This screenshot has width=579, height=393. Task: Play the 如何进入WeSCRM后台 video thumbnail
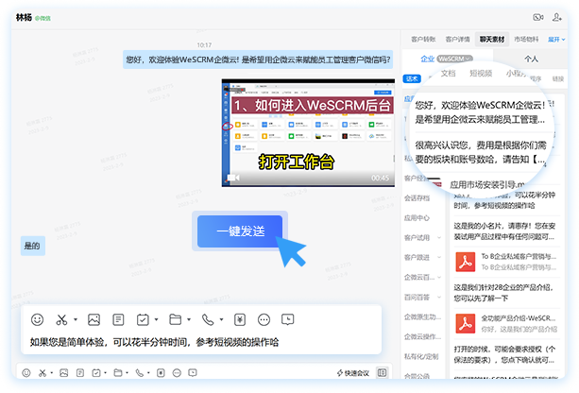click(x=308, y=133)
